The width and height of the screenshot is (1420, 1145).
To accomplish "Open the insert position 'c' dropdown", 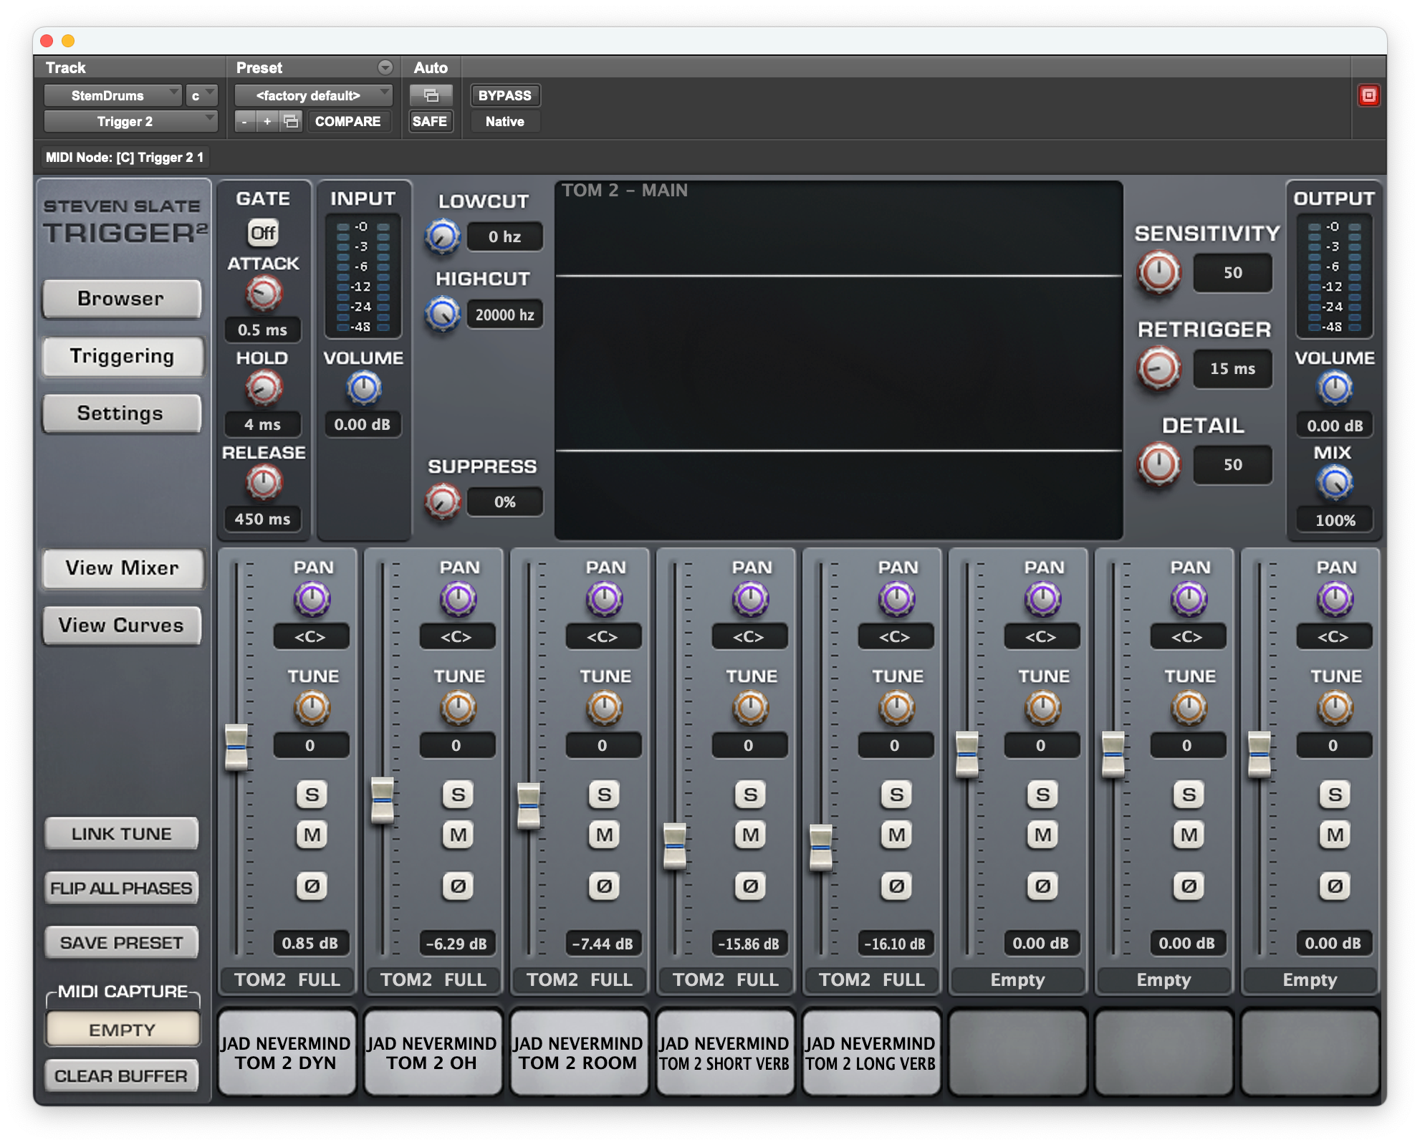I will pos(201,95).
